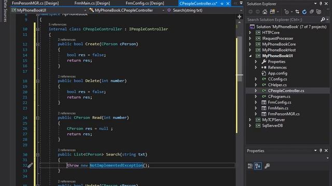Open MyPhoneBook.CPeopleController type dropdown

[163, 10]
